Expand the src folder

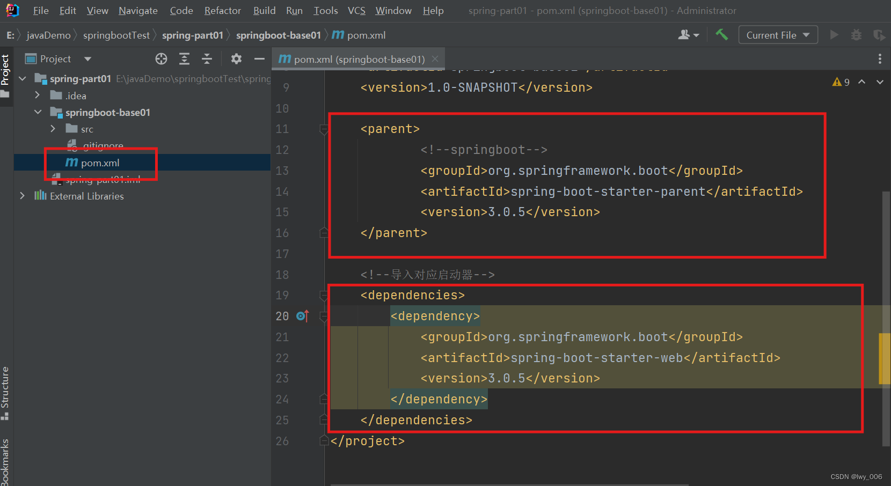pyautogui.click(x=53, y=129)
